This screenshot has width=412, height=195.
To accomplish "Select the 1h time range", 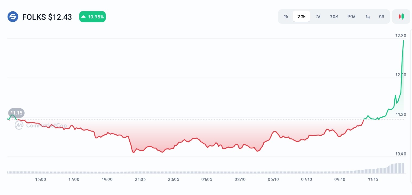I will point(286,17).
